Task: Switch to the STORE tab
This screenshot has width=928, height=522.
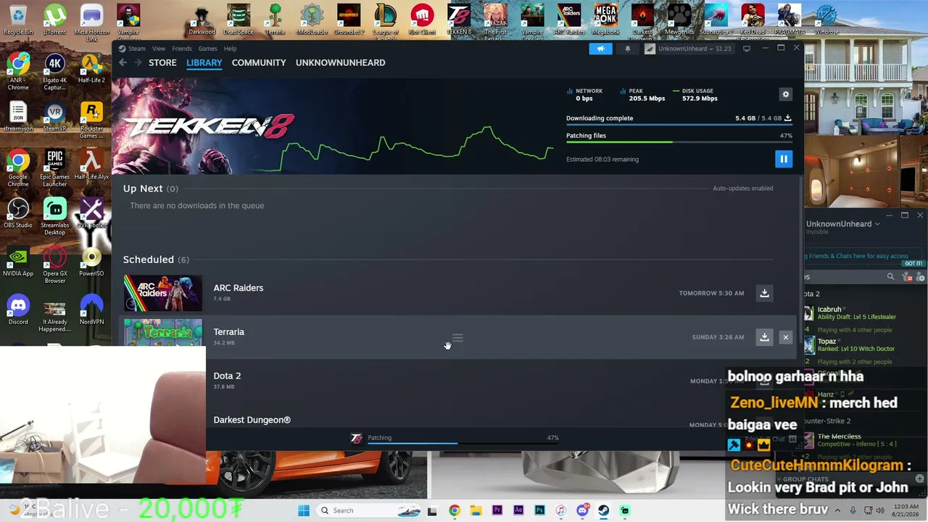Action: pyautogui.click(x=162, y=62)
